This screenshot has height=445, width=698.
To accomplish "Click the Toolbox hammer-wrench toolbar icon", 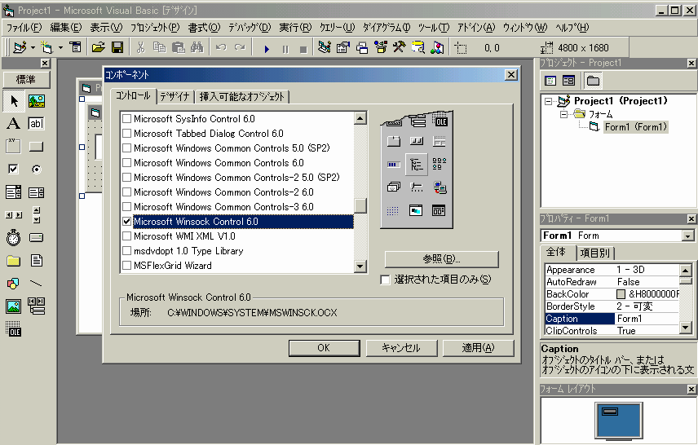I will click(x=399, y=47).
